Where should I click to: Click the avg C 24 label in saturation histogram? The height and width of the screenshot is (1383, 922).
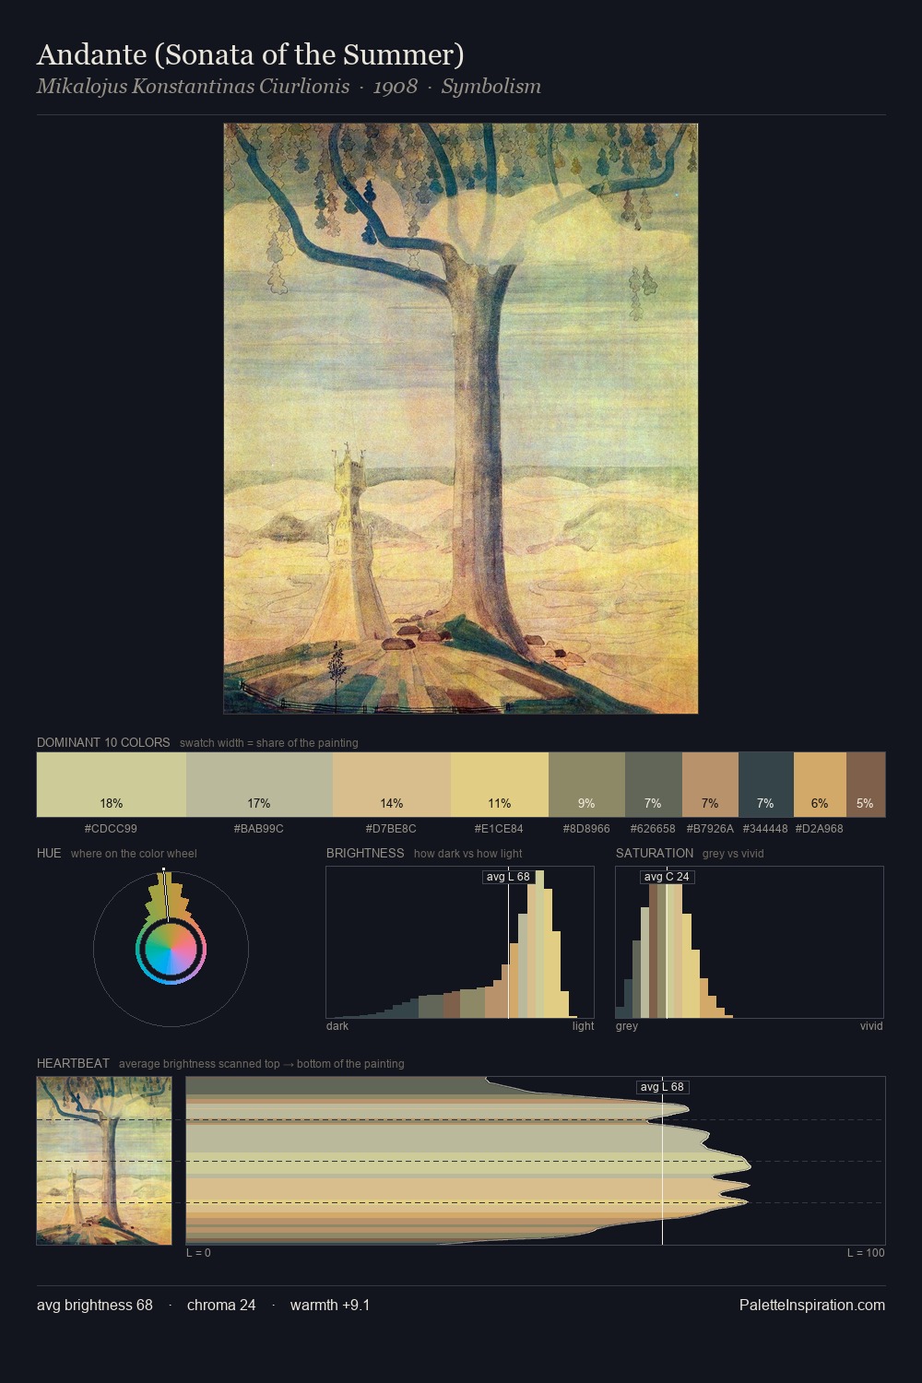667,877
